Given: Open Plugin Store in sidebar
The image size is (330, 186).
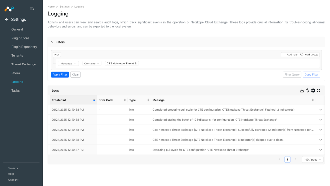Looking at the screenshot, I should [20, 38].
